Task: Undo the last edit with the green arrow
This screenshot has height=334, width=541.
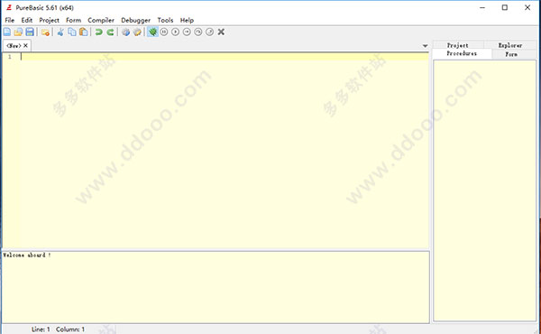Action: click(x=98, y=32)
